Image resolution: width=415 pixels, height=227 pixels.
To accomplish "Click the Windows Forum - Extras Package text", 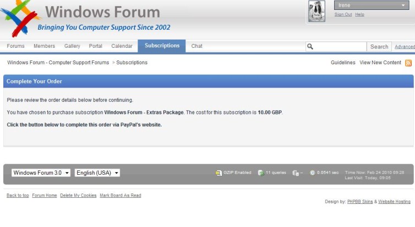I will pyautogui.click(x=144, y=112).
